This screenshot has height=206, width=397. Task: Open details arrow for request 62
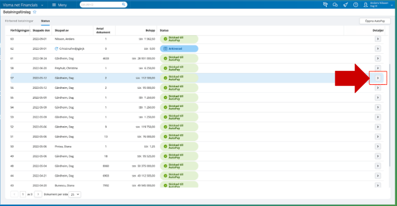tap(378, 49)
